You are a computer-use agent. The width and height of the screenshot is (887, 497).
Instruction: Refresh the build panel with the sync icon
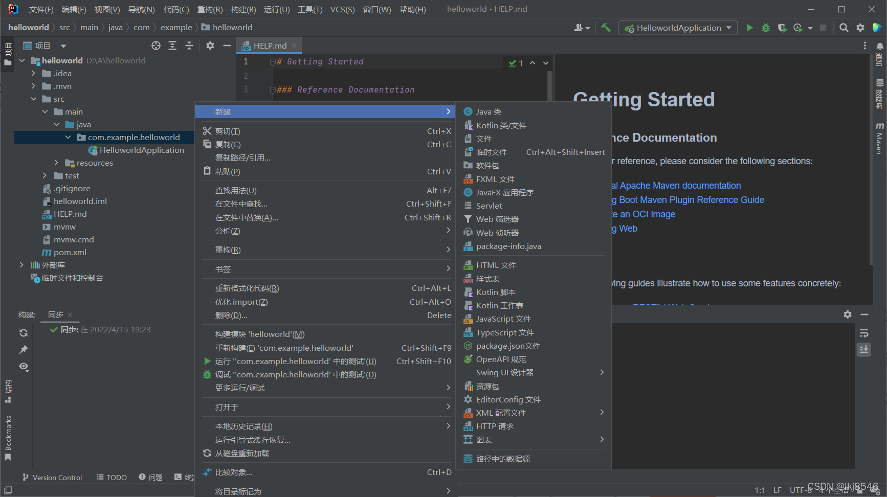click(23, 332)
